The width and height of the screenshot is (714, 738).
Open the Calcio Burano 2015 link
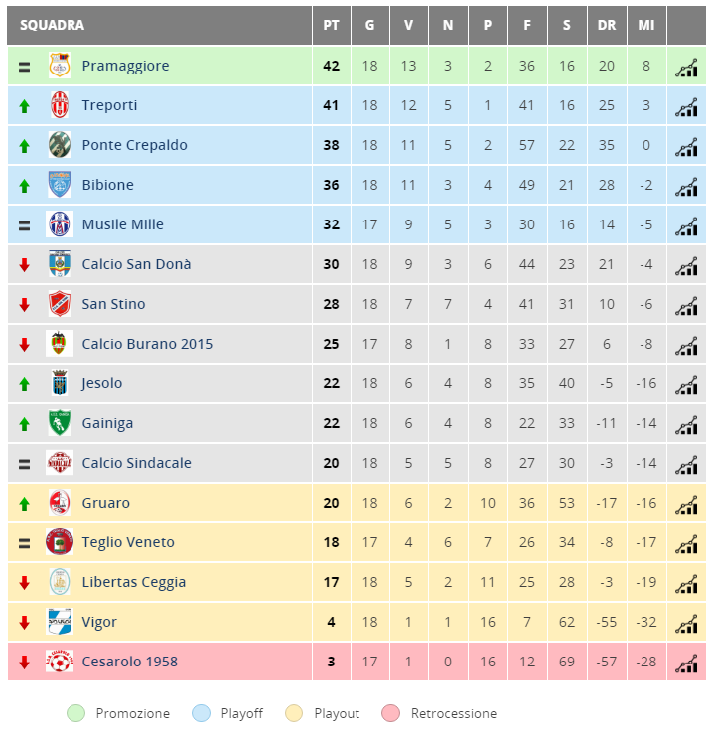[x=147, y=344]
